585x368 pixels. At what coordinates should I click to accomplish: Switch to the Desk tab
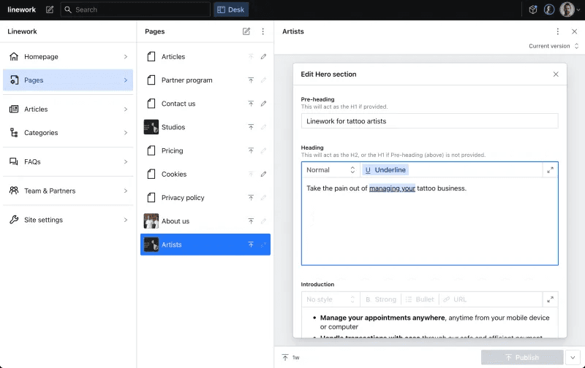click(x=230, y=9)
